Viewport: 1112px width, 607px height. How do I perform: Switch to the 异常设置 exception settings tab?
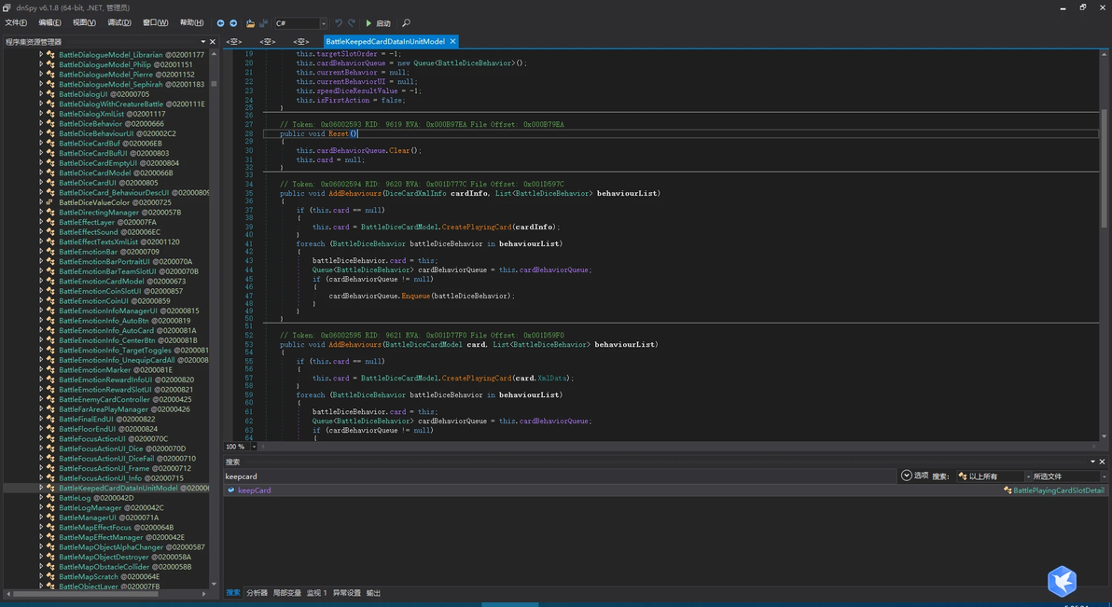[x=346, y=593]
